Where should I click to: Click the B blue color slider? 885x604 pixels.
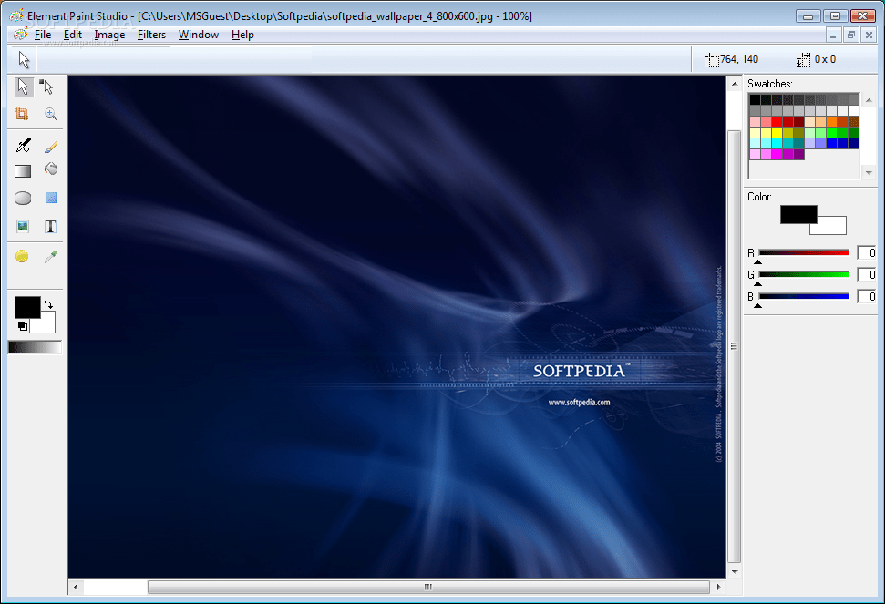click(804, 296)
